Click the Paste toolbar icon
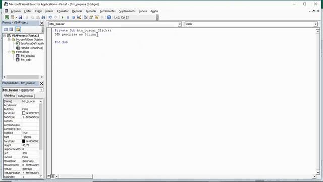Screen dimensions: 323x182 [x=38, y=17]
